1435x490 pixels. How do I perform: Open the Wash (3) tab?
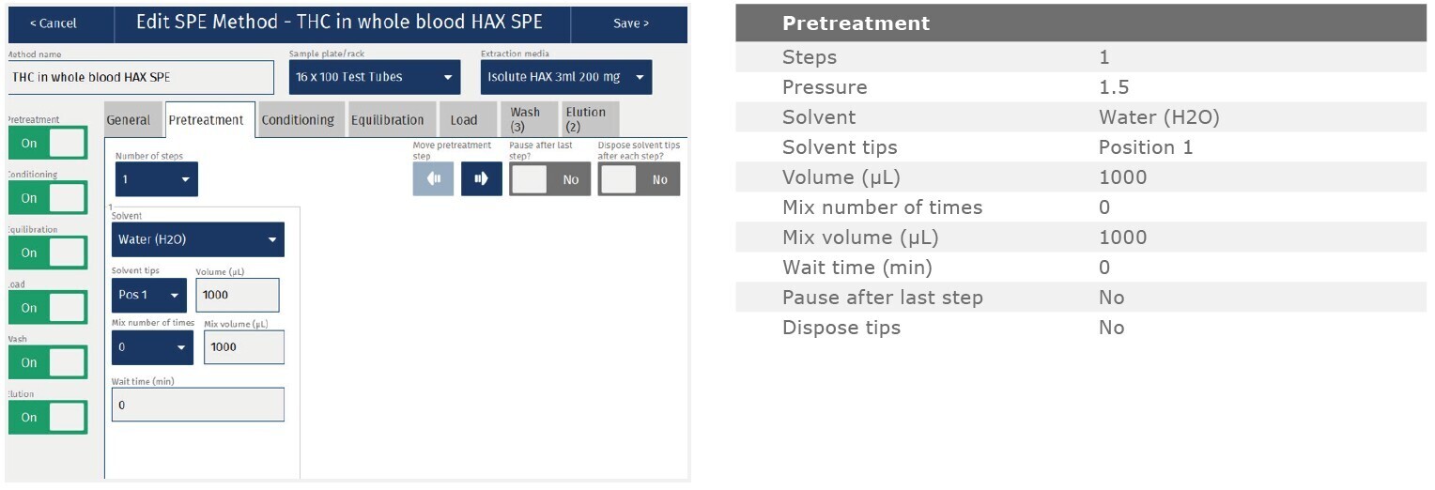[x=528, y=119]
